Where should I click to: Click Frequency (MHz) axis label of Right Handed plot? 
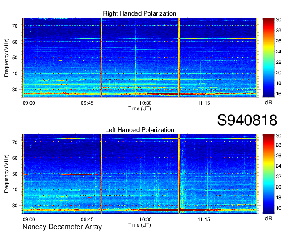click(6, 58)
